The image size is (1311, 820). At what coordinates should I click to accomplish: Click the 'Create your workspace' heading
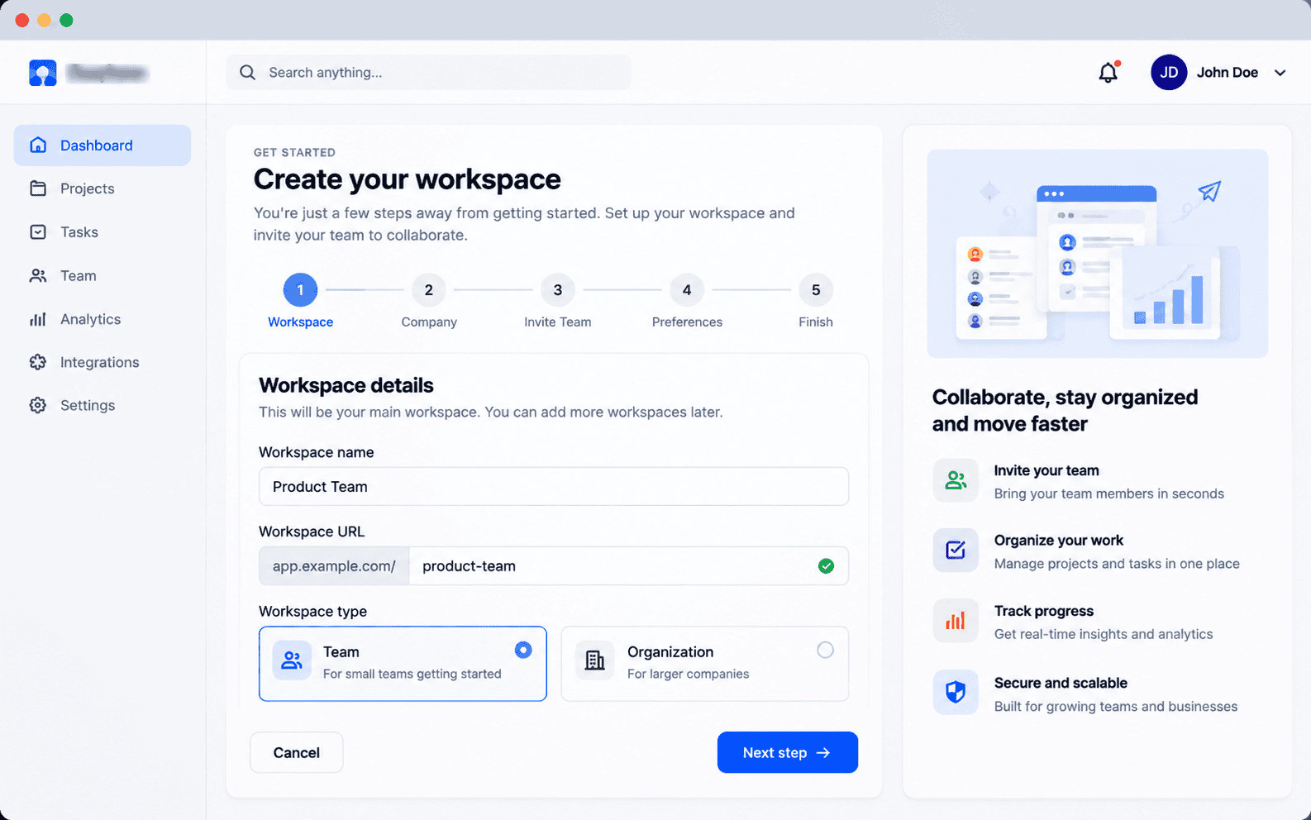408,179
